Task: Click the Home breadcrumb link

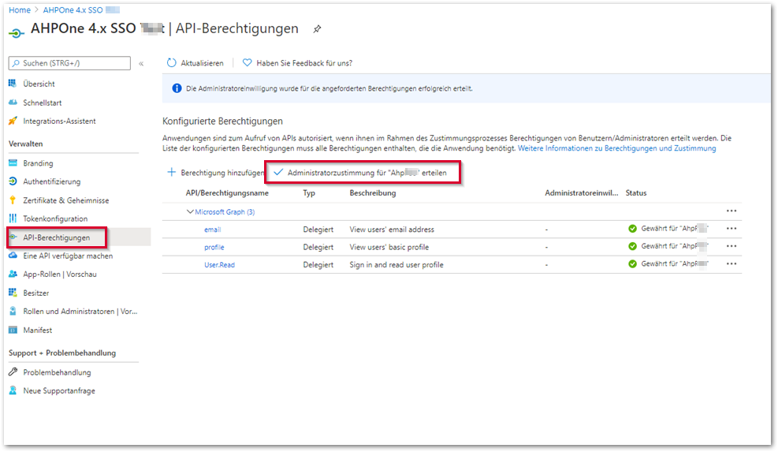Action: click(x=20, y=10)
